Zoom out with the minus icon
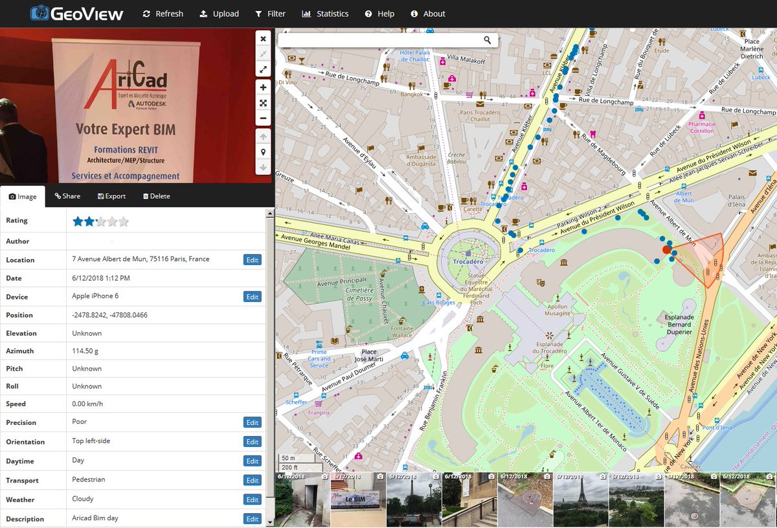Image resolution: width=777 pixels, height=528 pixels. [x=263, y=119]
